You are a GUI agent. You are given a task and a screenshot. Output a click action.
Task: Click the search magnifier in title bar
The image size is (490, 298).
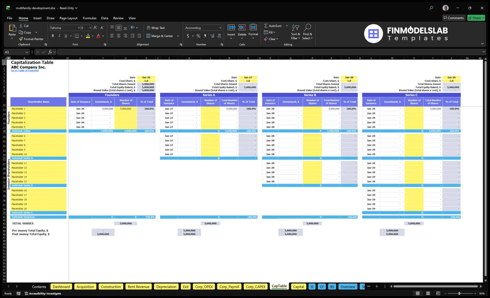tap(432, 8)
